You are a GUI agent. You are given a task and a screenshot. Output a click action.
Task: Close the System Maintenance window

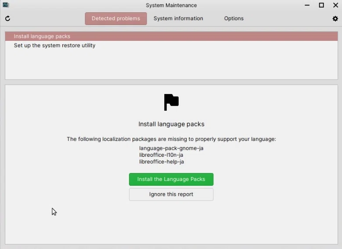(336, 5)
